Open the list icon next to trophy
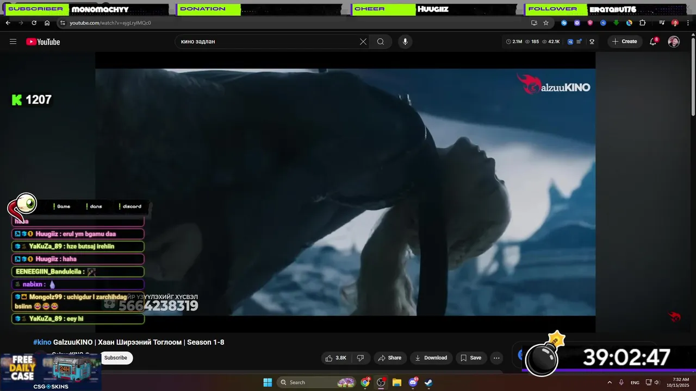This screenshot has width=696, height=391. point(579,41)
